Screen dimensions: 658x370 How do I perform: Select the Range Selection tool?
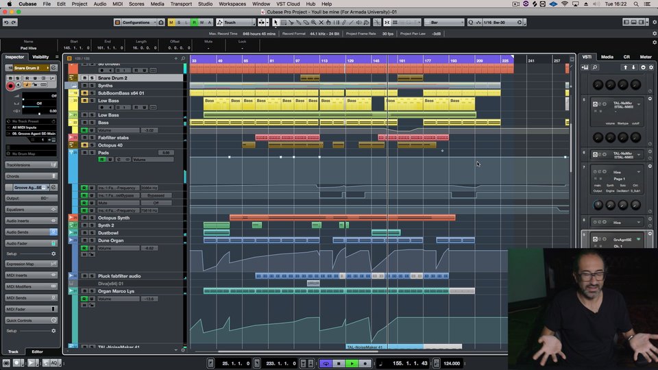coord(284,22)
